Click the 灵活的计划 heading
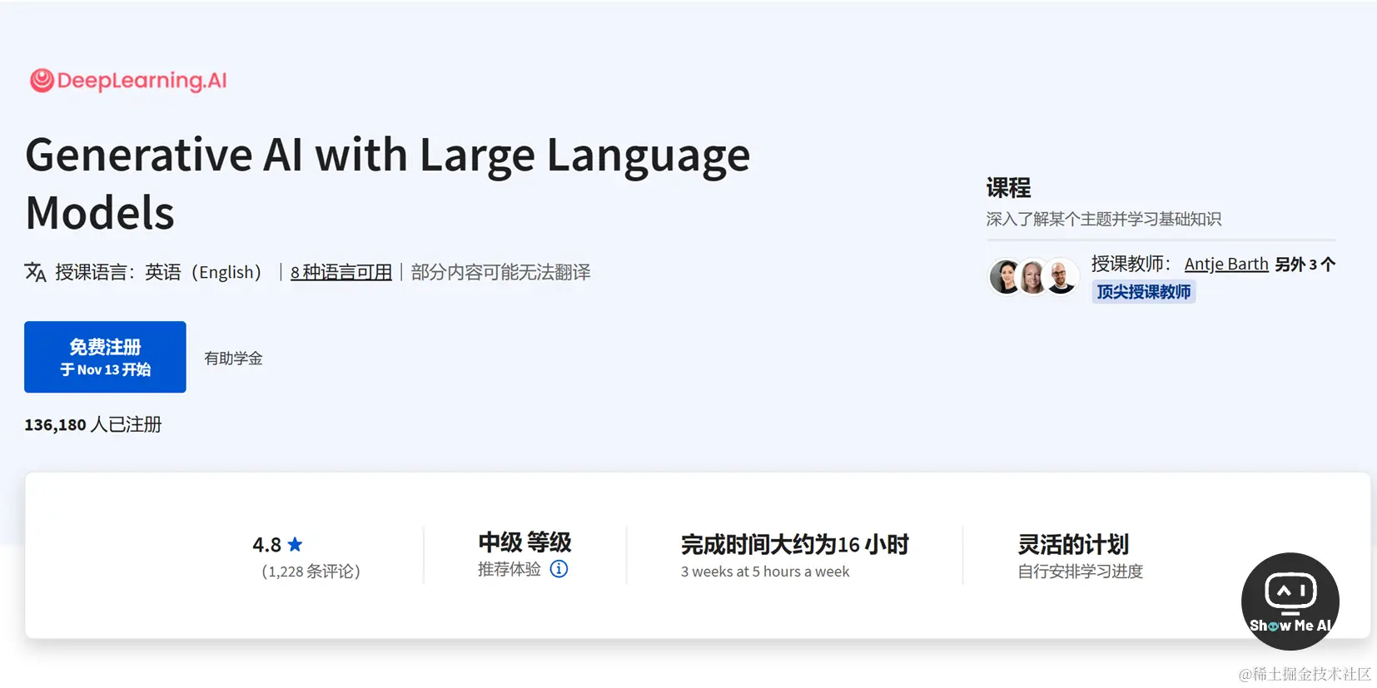The width and height of the screenshot is (1377, 688). [x=1073, y=545]
